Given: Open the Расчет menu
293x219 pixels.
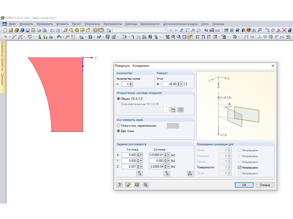Looking at the screenshot, I should click(x=77, y=24).
